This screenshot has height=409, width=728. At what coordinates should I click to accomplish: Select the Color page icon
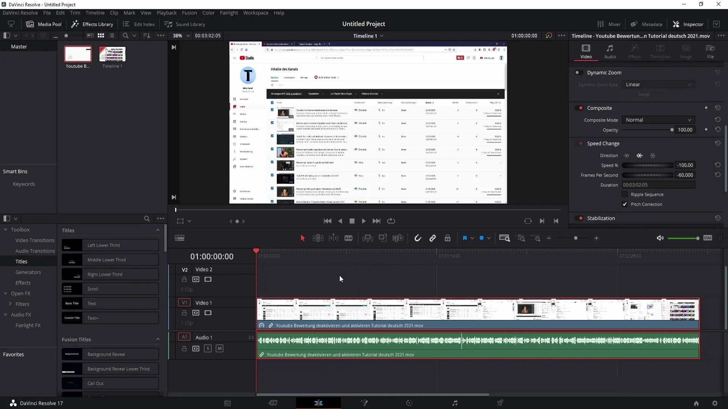[408, 403]
